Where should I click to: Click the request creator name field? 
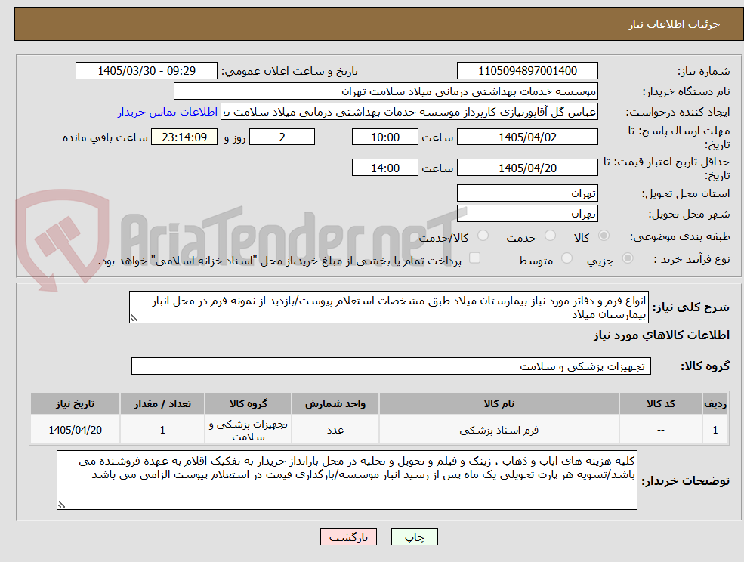click(x=409, y=112)
